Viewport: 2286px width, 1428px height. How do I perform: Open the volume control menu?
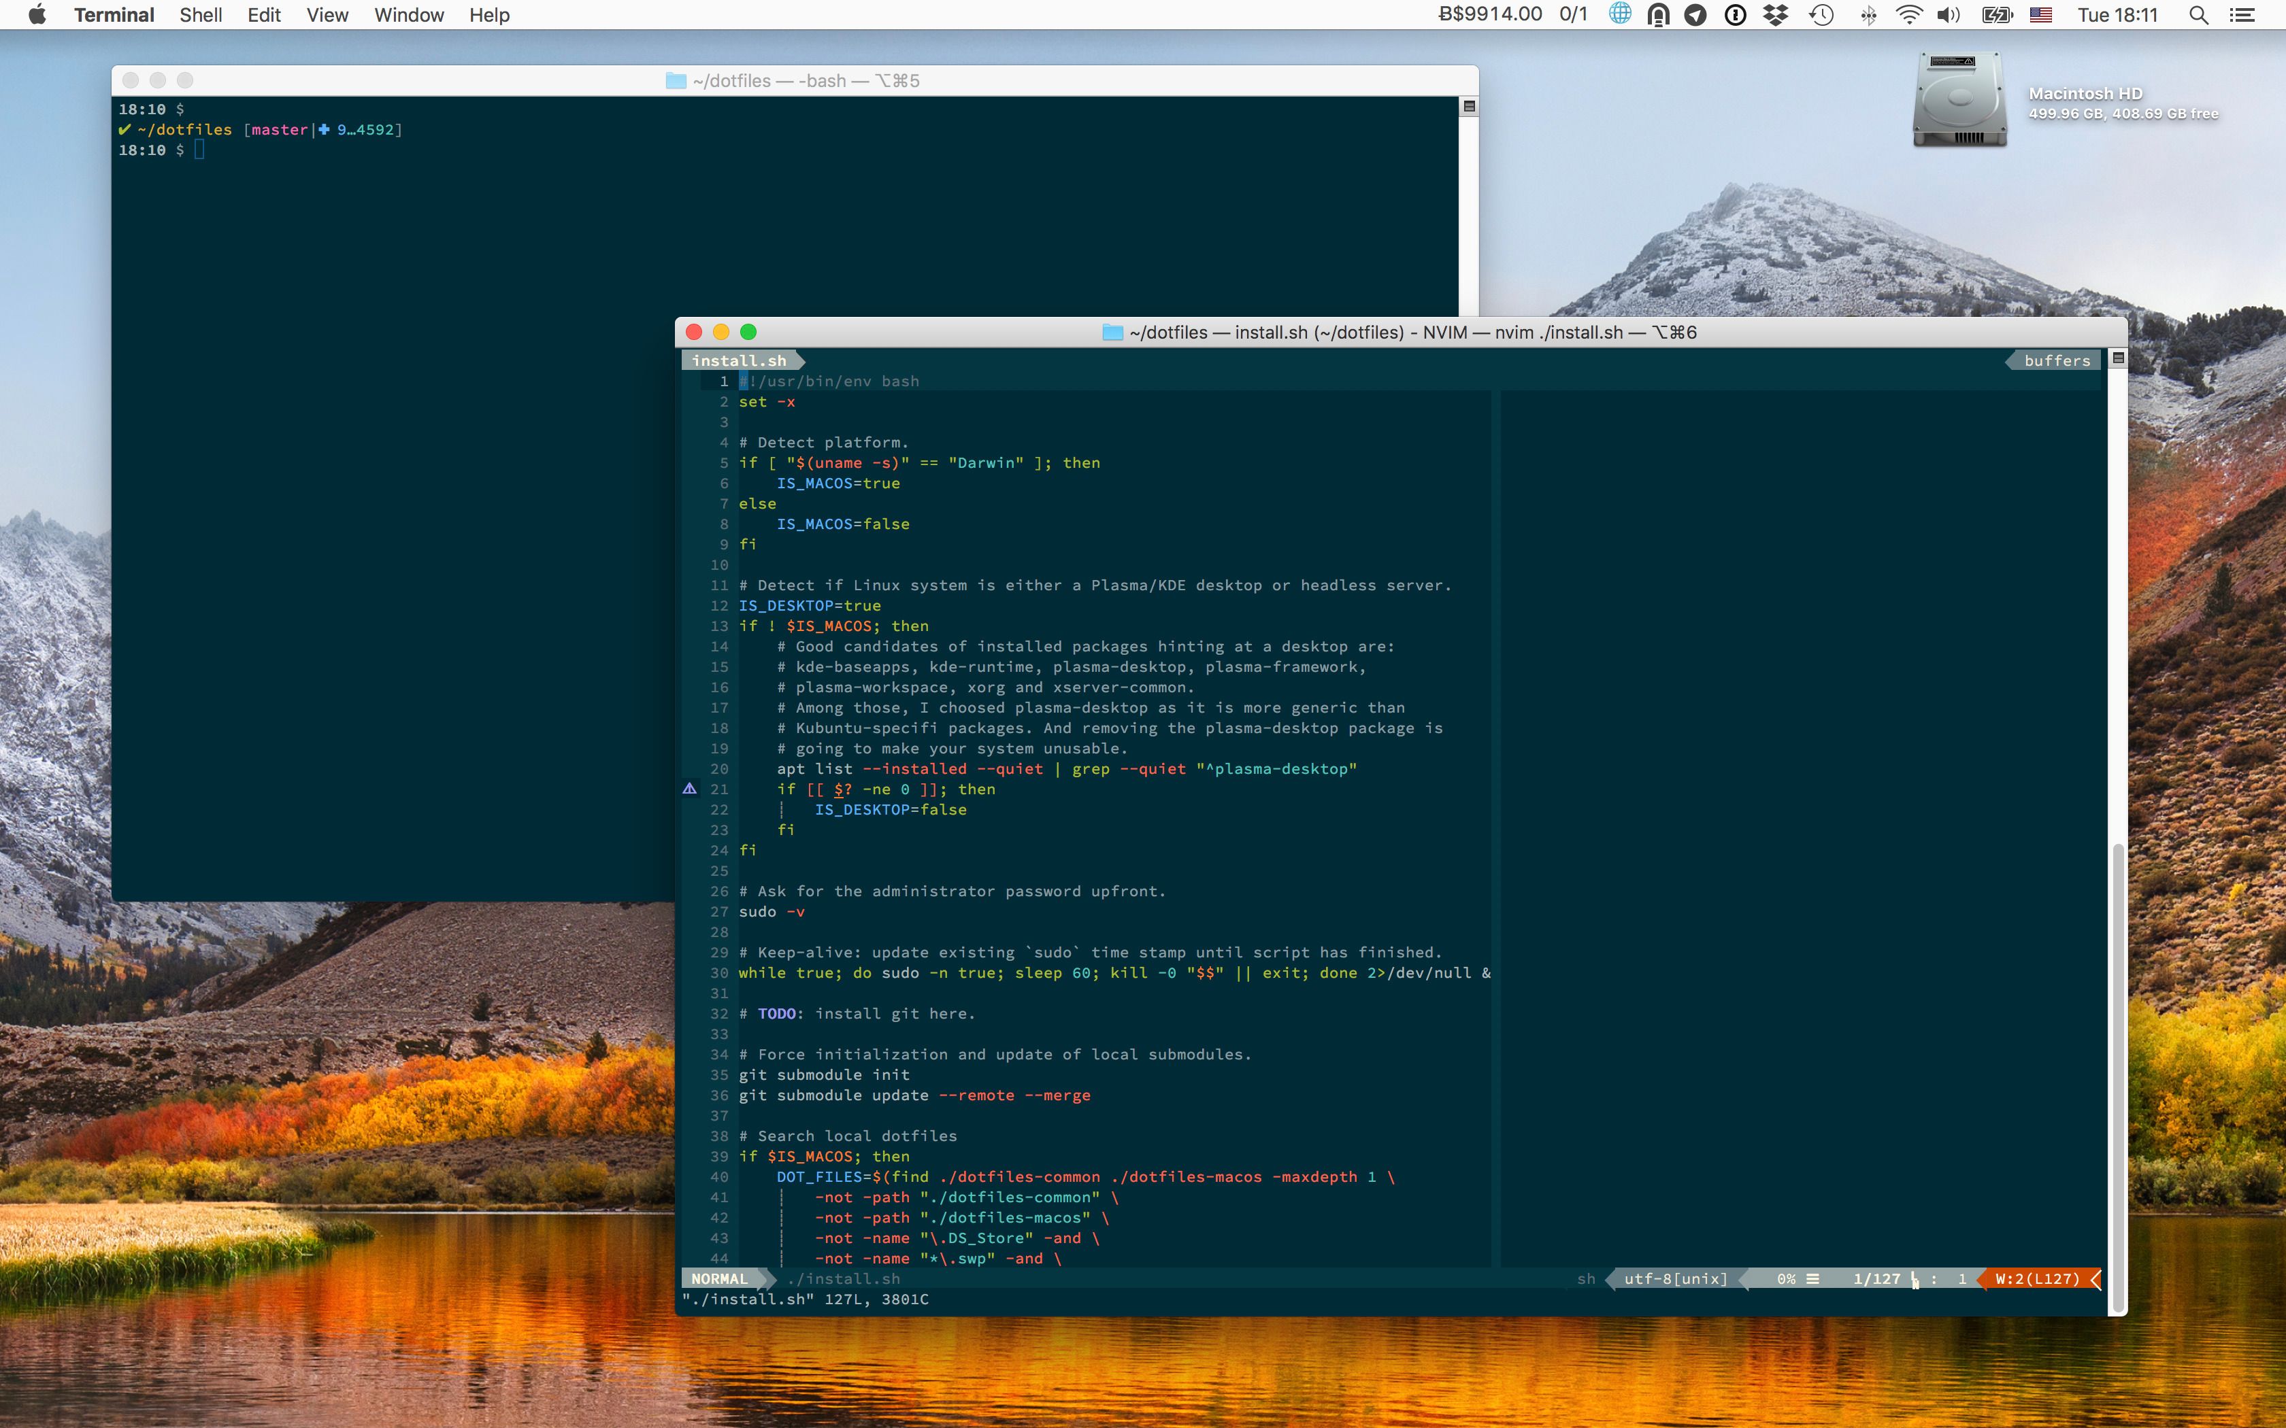[x=1948, y=14]
